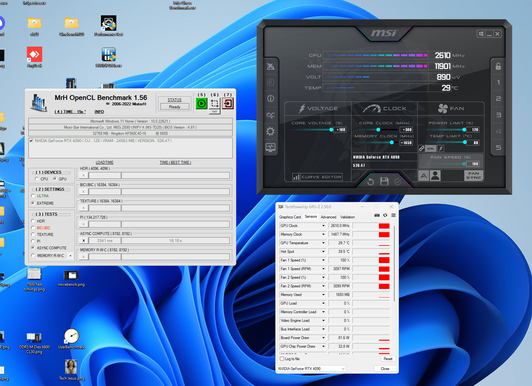Image resolution: width=532 pixels, height=386 pixels.
Task: Click the Close button in GPU-Z
Action: click(385, 369)
